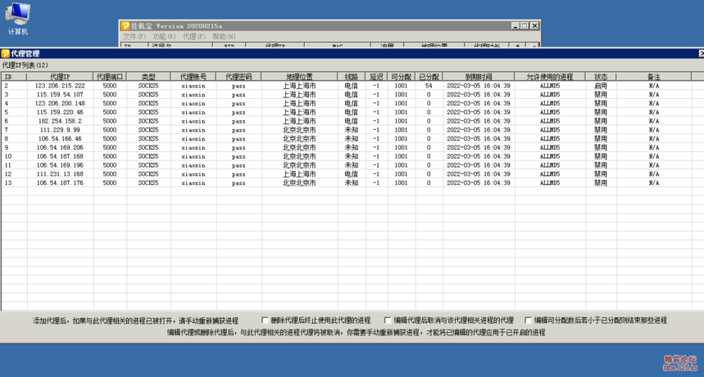Sort by the 备注 column header
The width and height of the screenshot is (704, 377).
pos(654,77)
